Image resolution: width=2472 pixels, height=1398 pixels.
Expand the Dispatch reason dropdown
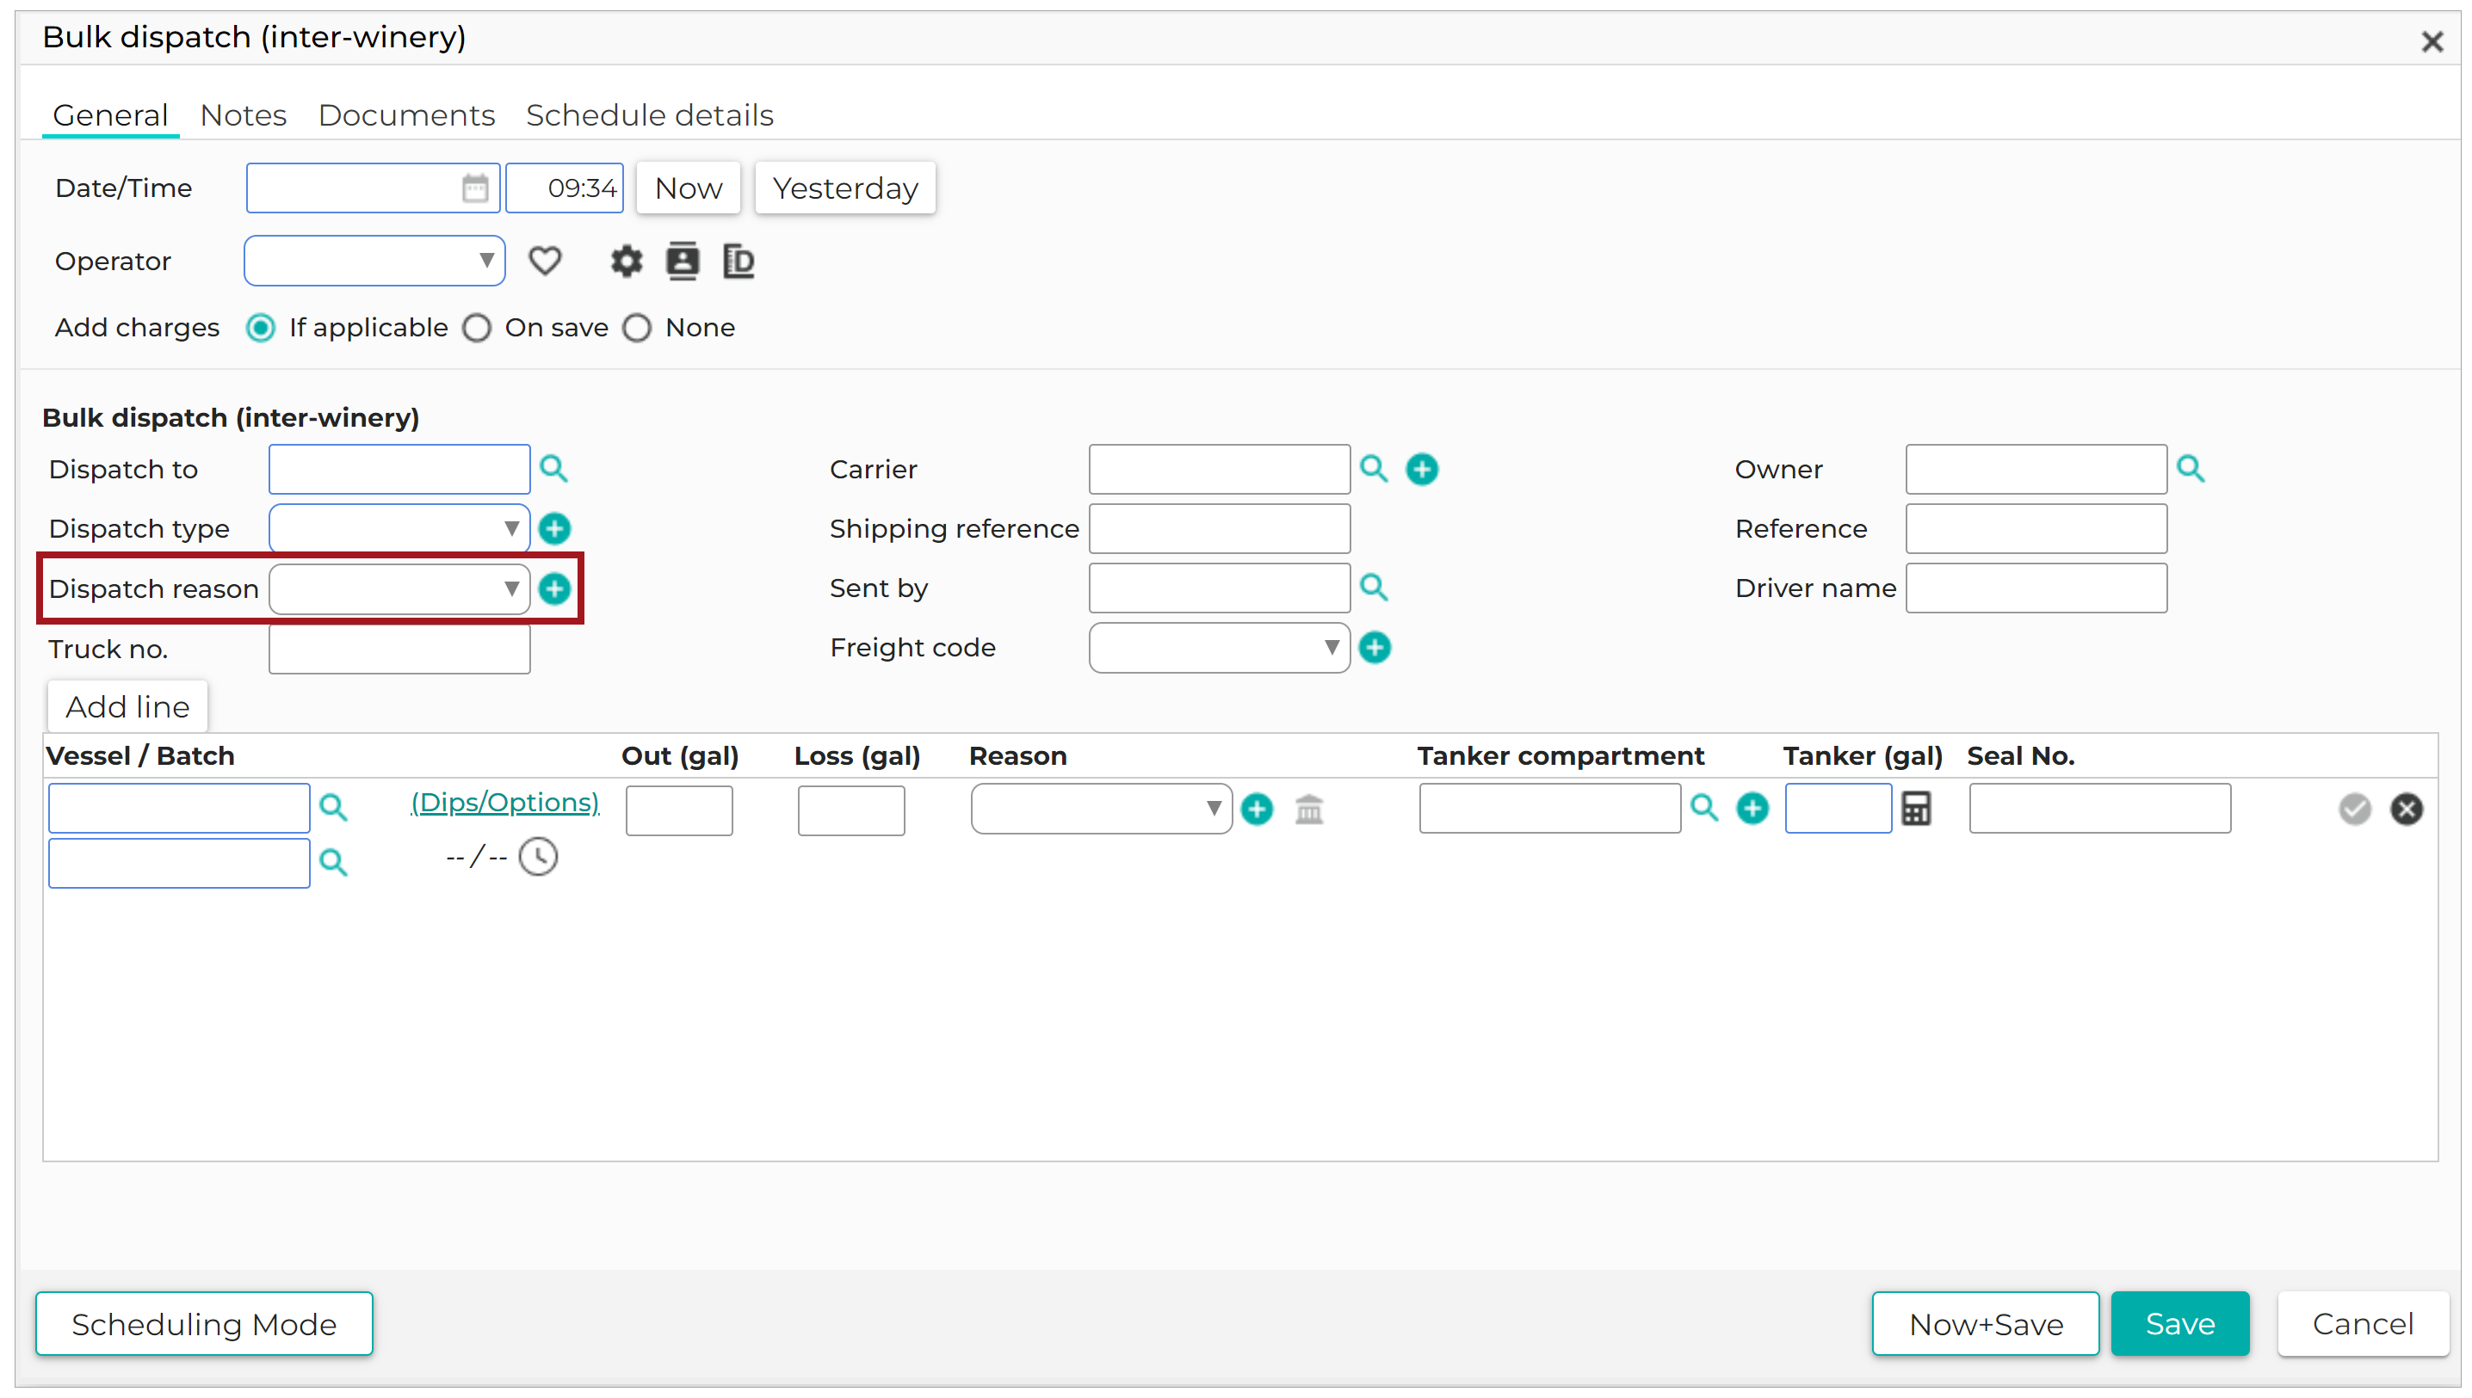pos(399,588)
